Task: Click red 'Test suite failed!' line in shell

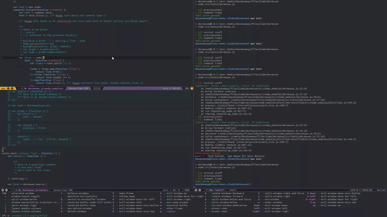Action: click(208, 153)
